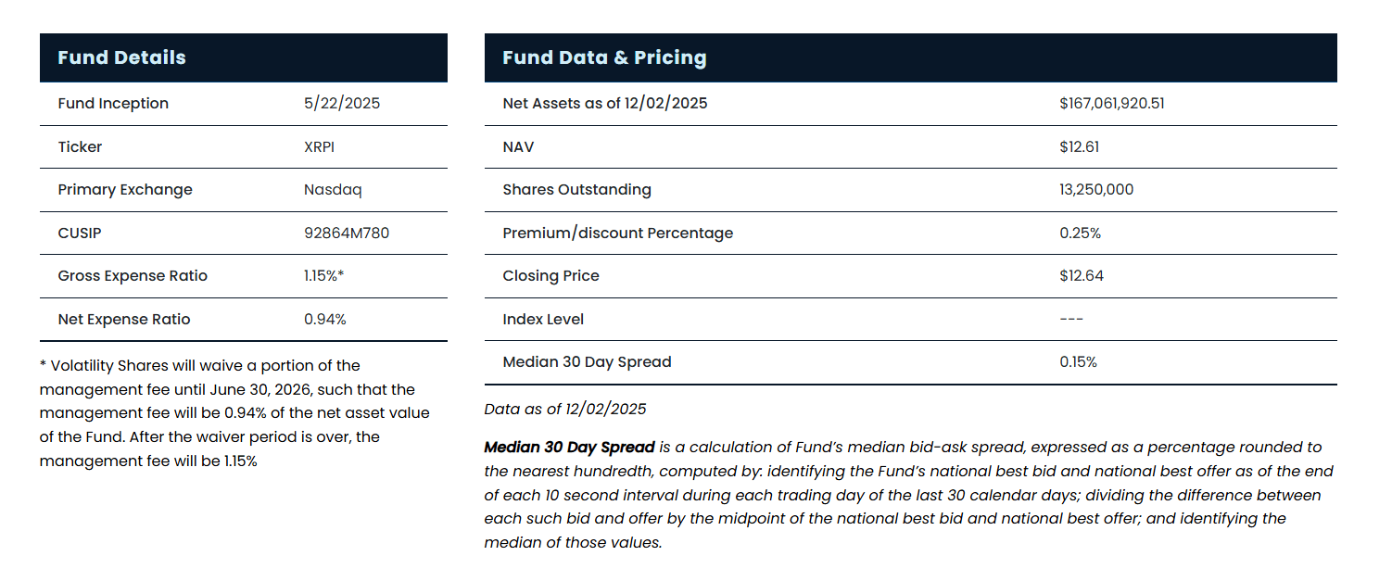Click the Net Assets value $167,061,920.51

click(x=1111, y=103)
